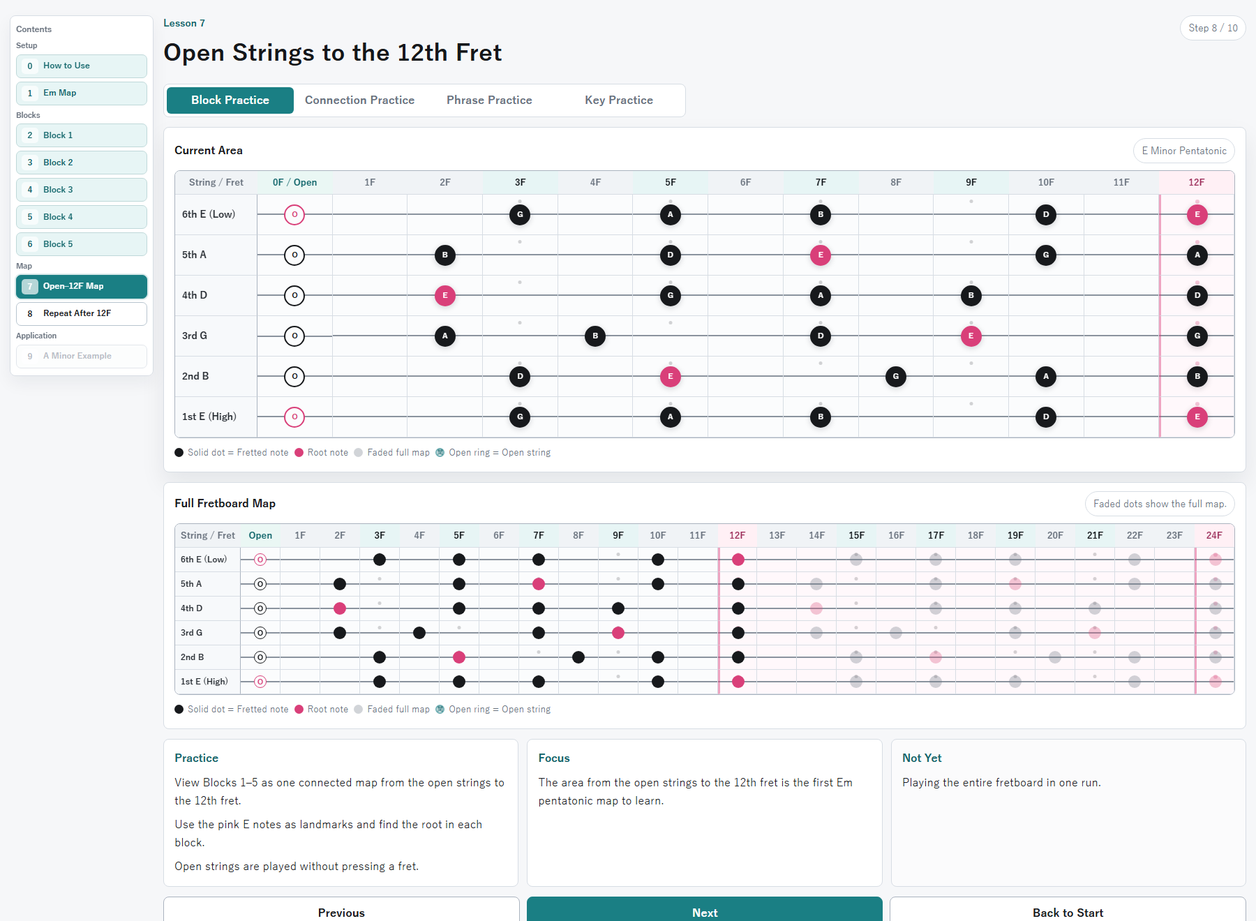Image resolution: width=1256 pixels, height=921 pixels.
Task: Click the pink E root at 12F on 6th E (Low) string
Action: 1197,214
